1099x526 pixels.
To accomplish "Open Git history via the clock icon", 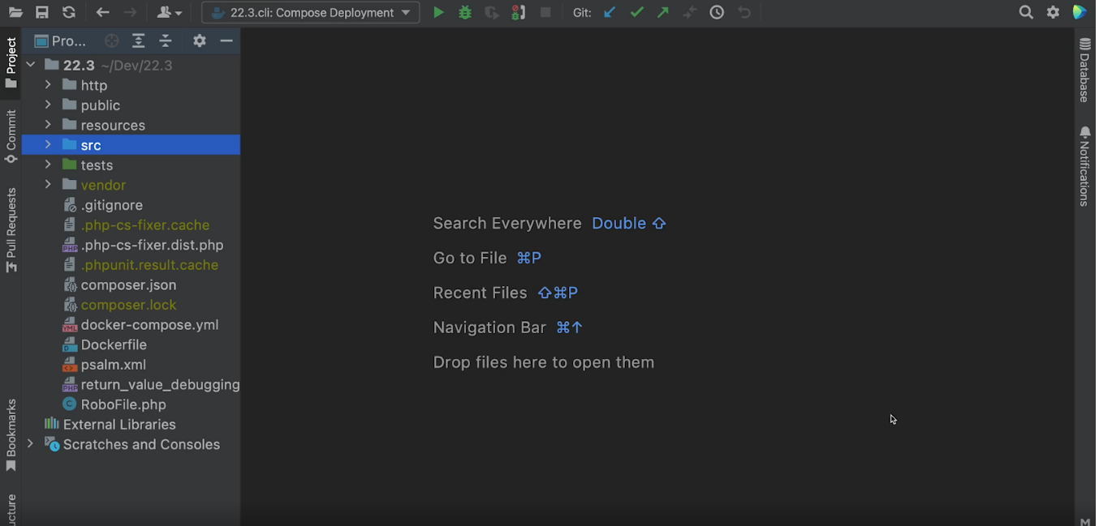I will point(715,12).
